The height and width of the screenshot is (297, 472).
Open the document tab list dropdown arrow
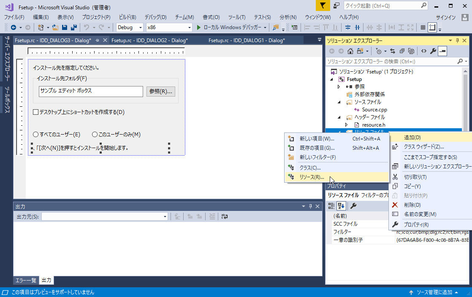[320, 40]
